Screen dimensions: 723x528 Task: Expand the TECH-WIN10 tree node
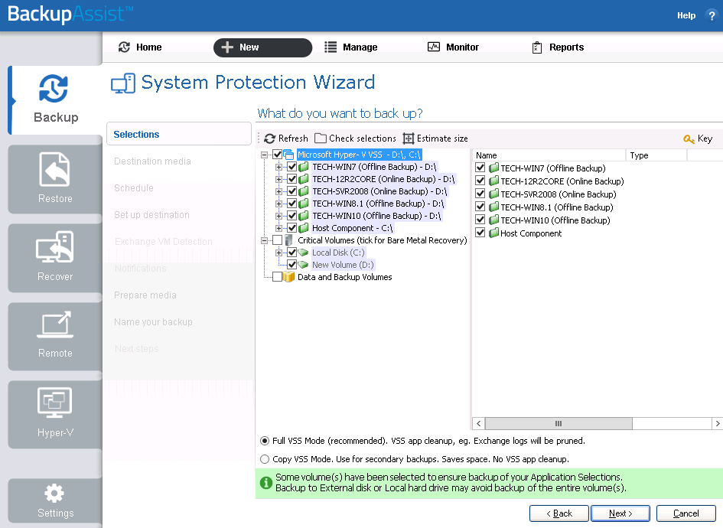(x=278, y=216)
